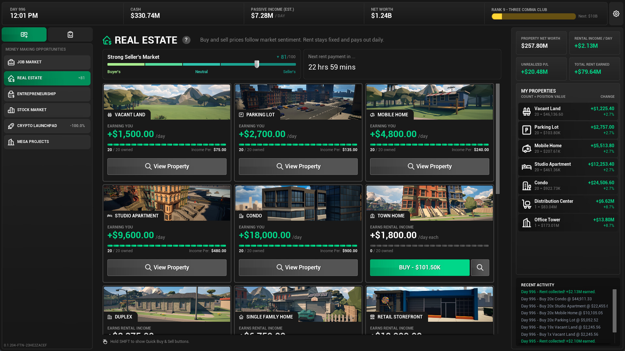The height and width of the screenshot is (351, 625).
Task: Select Condo building icon in My Properties
Action: point(527,186)
